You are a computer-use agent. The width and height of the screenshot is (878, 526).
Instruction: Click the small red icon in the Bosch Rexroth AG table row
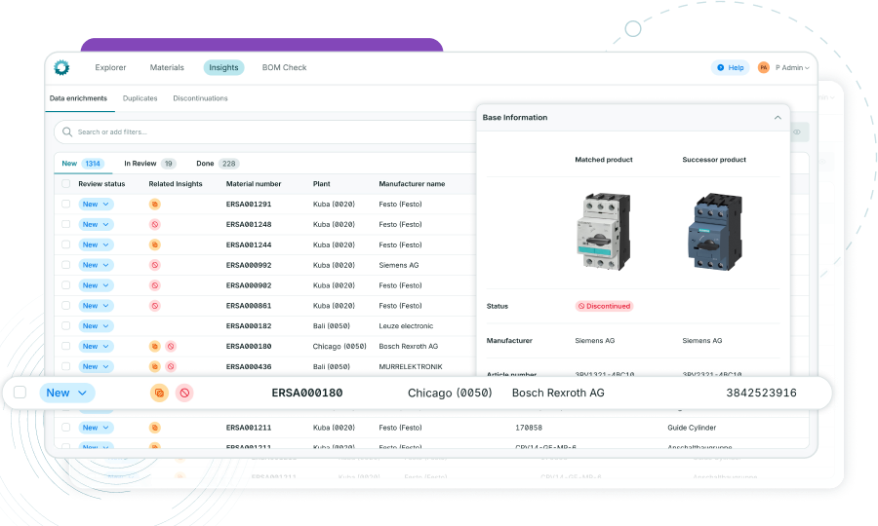coord(171,347)
